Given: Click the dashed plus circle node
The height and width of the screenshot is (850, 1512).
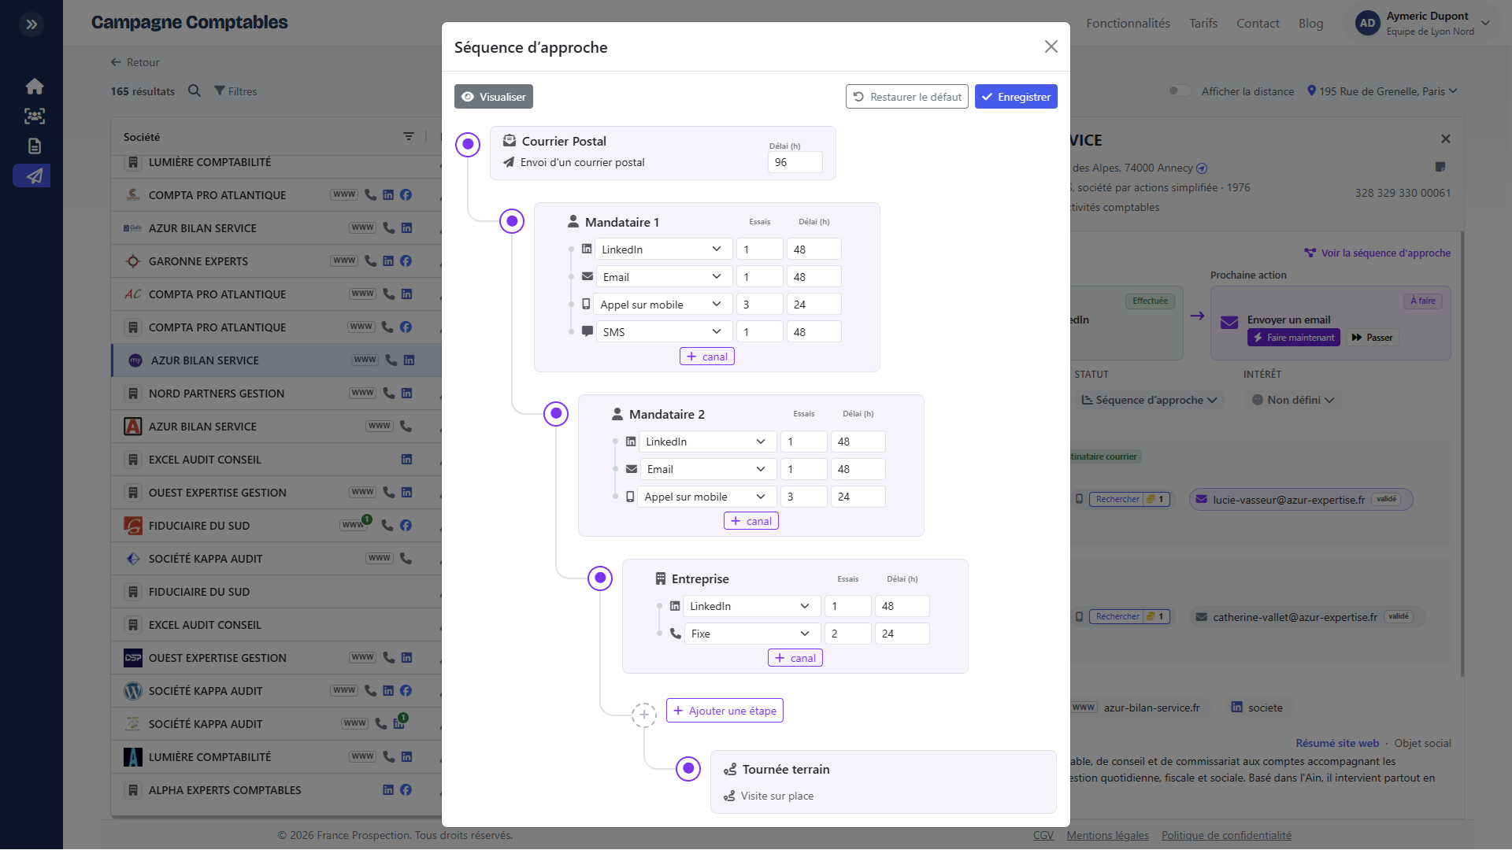Looking at the screenshot, I should point(644,715).
